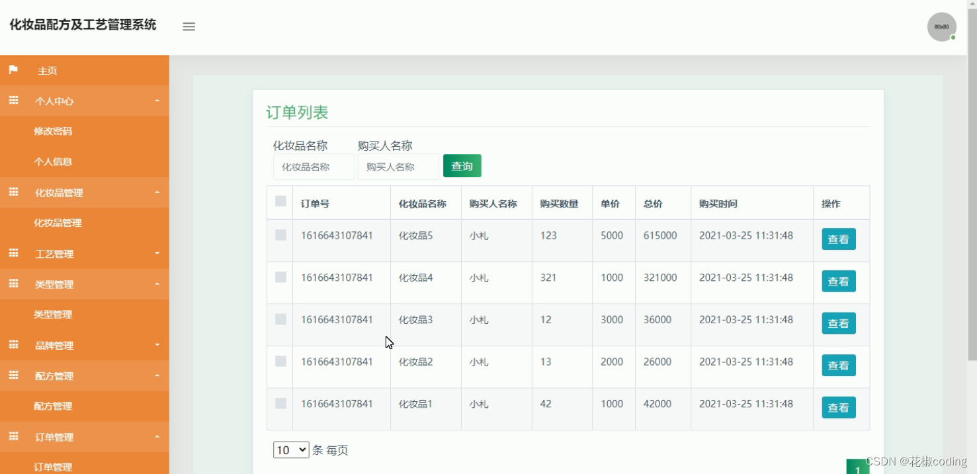Collapse the 个人中心 sidebar section
This screenshot has height=474, width=977.
point(85,100)
